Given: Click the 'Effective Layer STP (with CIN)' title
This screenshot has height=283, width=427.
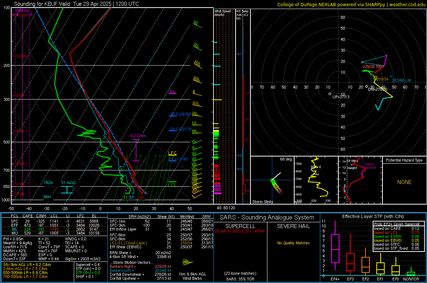Looking at the screenshot, I should coord(373,216).
